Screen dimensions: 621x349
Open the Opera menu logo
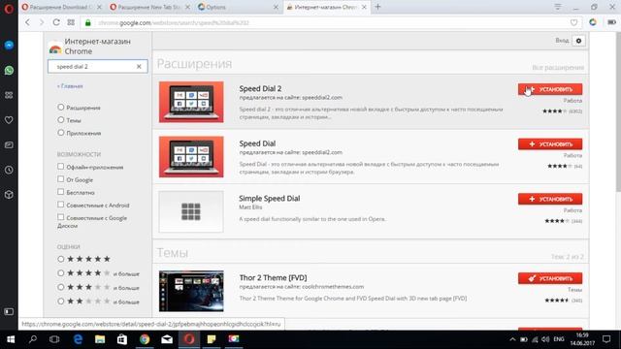click(9, 9)
